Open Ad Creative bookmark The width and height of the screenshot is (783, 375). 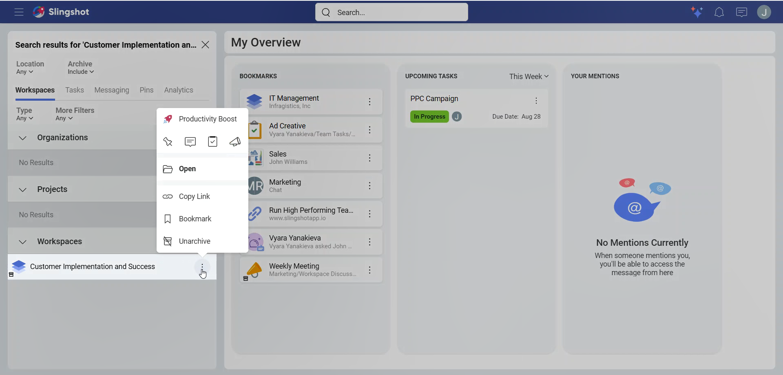pos(311,130)
